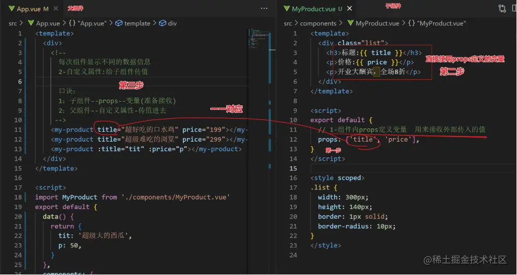Open the template breadcrumb
The width and height of the screenshot is (517, 275).
137,23
